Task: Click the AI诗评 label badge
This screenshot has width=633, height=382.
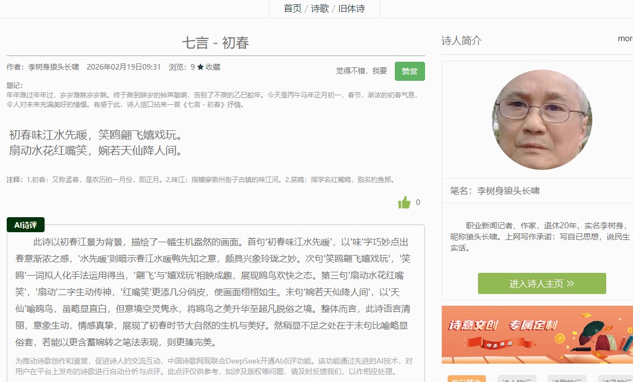Action: pyautogui.click(x=26, y=225)
